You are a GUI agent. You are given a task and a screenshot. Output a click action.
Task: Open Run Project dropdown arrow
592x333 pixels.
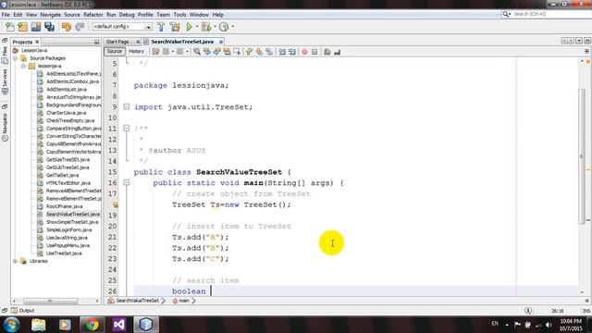click(197, 27)
